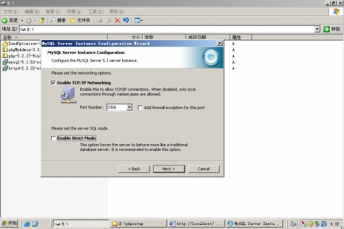Sort by Modified Date column header
Viewport: 344px width, 229px height.
point(208,37)
